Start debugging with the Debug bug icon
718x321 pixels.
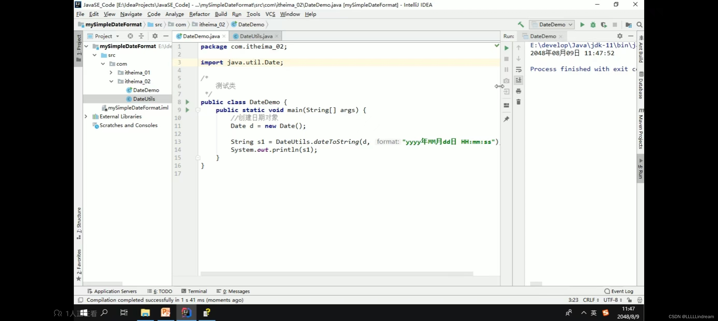click(x=593, y=25)
